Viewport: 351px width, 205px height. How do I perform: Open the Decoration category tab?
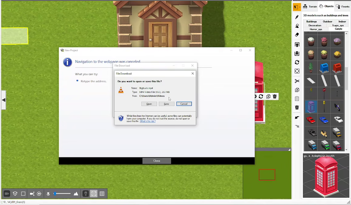[x=315, y=25]
